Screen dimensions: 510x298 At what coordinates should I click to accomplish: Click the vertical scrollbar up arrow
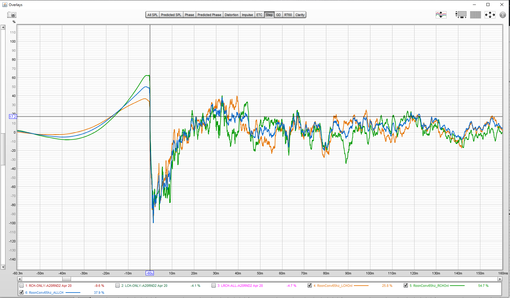click(3, 27)
